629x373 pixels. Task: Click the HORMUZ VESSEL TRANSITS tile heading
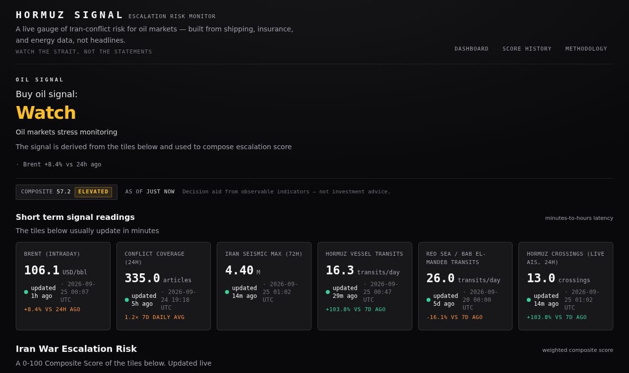[364, 254]
